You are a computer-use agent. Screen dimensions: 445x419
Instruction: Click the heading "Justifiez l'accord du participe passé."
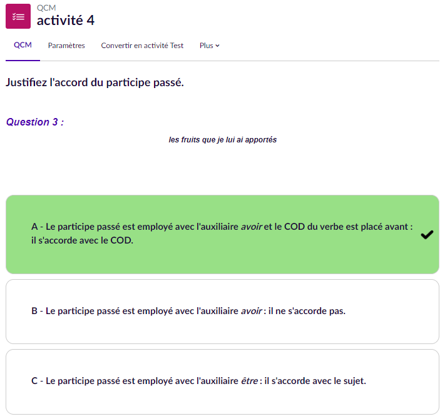95,82
